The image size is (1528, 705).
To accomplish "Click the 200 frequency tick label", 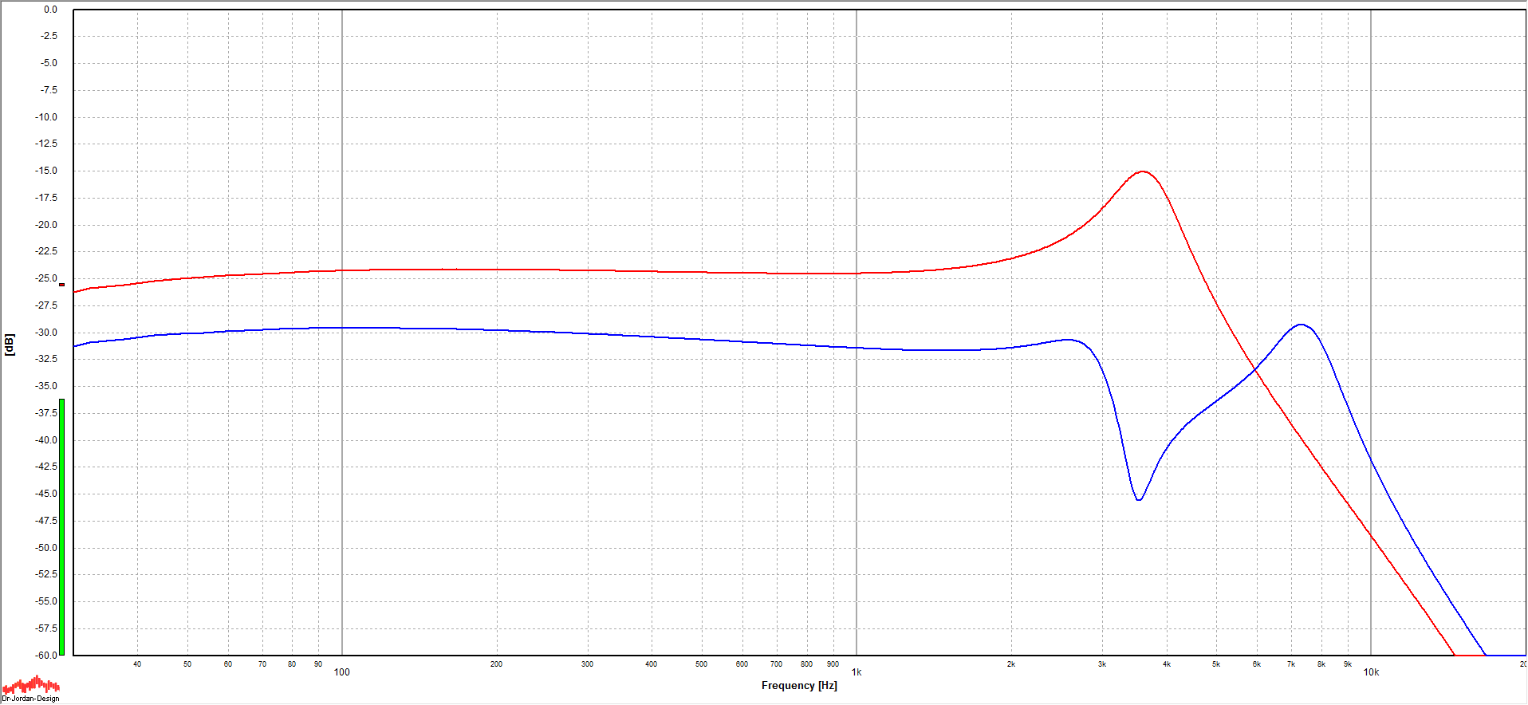I will [x=496, y=664].
